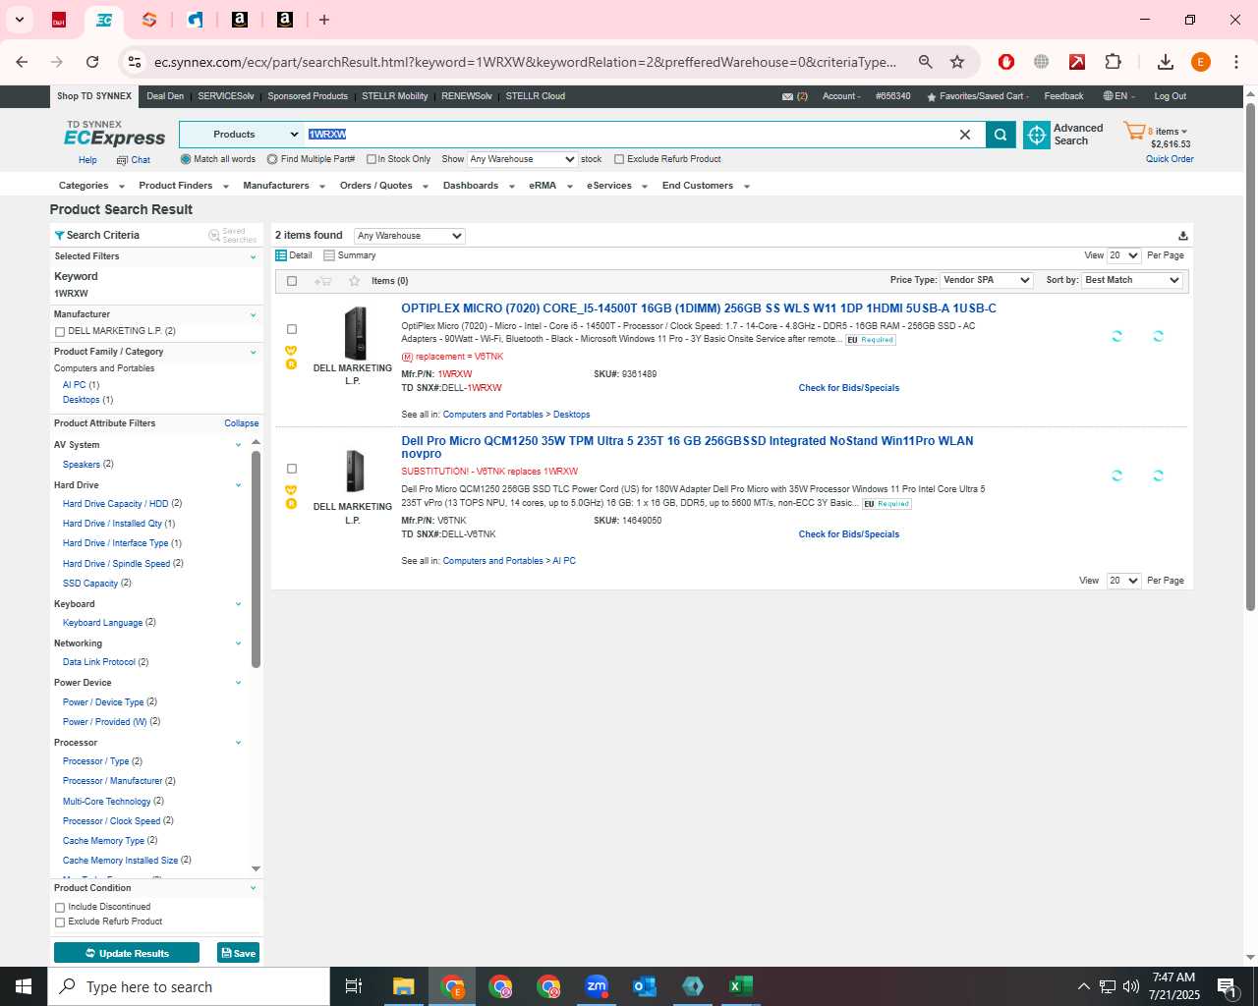Switch to the Summary view tab

point(350,255)
